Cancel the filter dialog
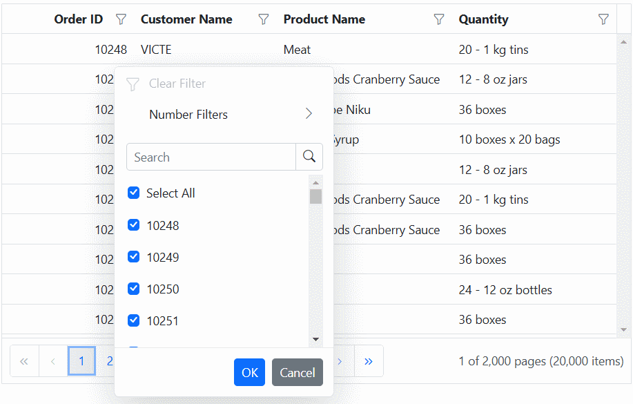 click(x=298, y=372)
